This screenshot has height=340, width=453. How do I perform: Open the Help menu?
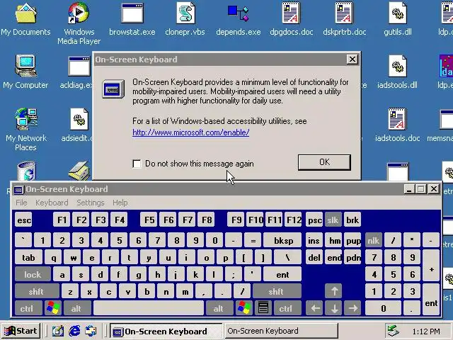[x=120, y=203]
